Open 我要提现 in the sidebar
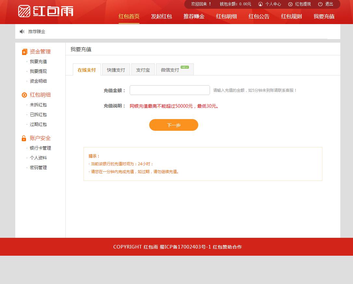Screen dimensions: 353x284 [x=38, y=71]
